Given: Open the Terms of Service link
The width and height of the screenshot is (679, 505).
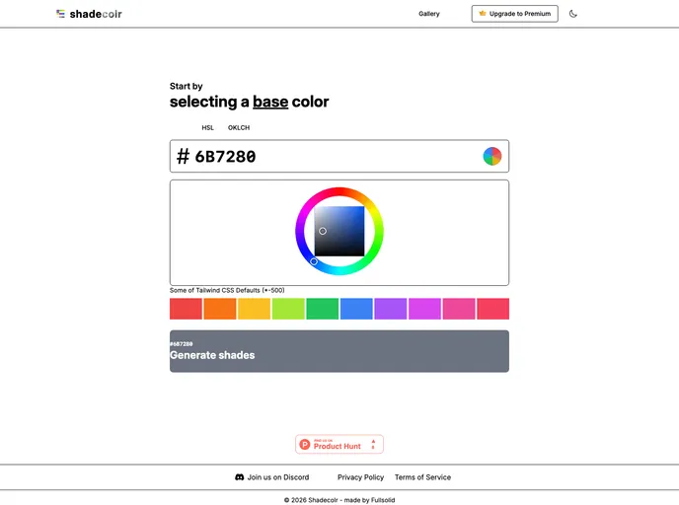Looking at the screenshot, I should pos(422,477).
